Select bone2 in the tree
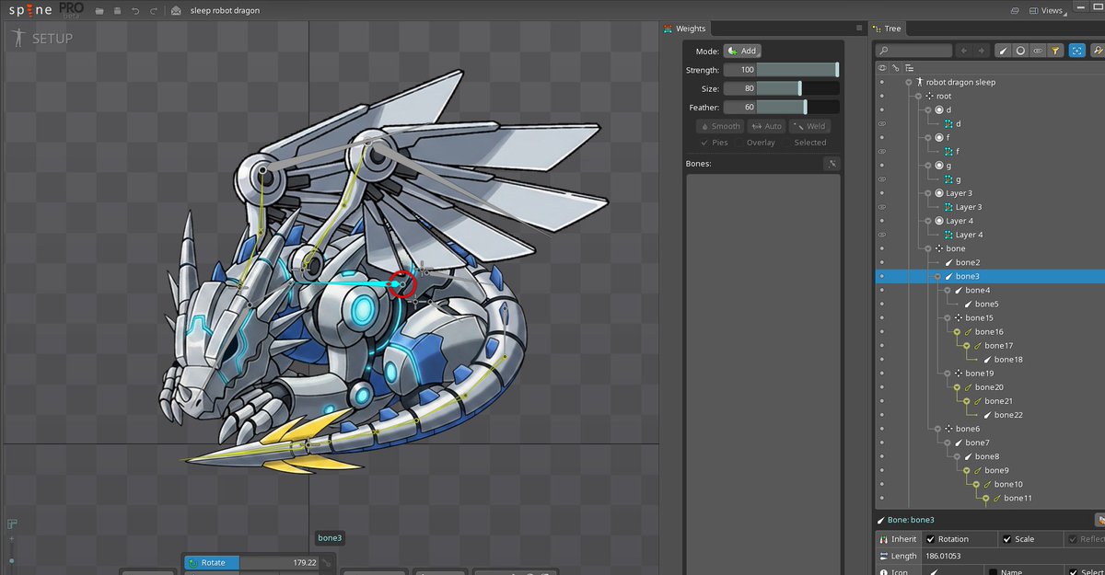Screen dimensions: 1105x575 tap(968, 263)
